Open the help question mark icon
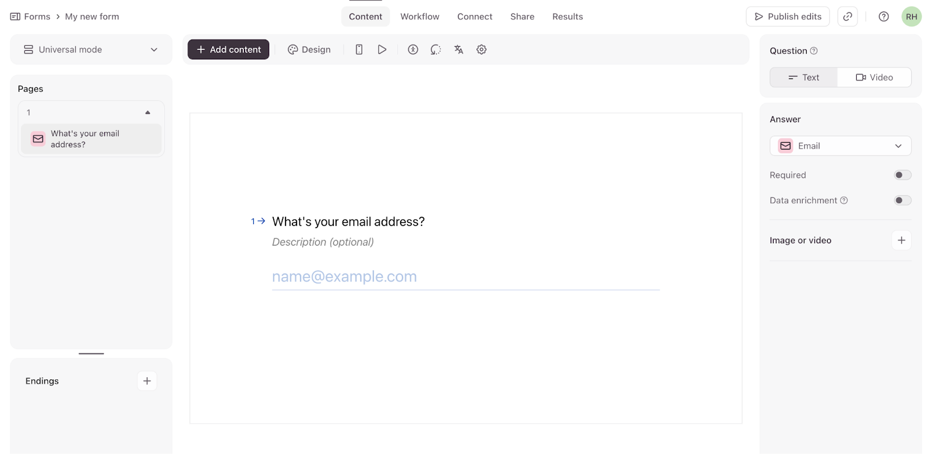The height and width of the screenshot is (454, 932). (x=884, y=17)
